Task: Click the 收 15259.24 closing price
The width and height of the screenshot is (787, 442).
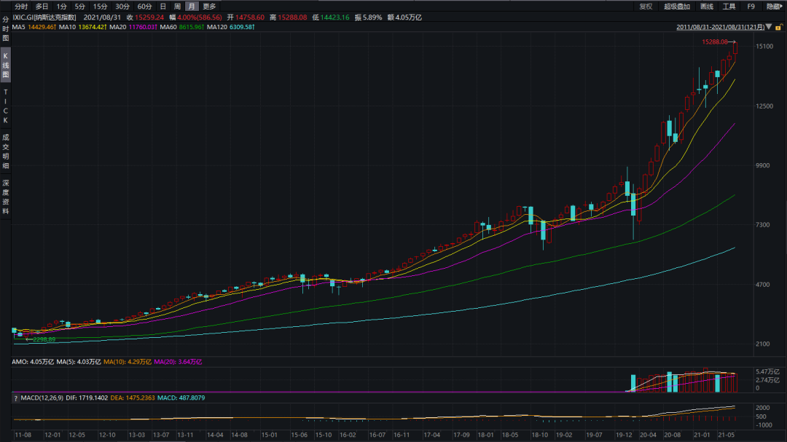Action: [145, 17]
